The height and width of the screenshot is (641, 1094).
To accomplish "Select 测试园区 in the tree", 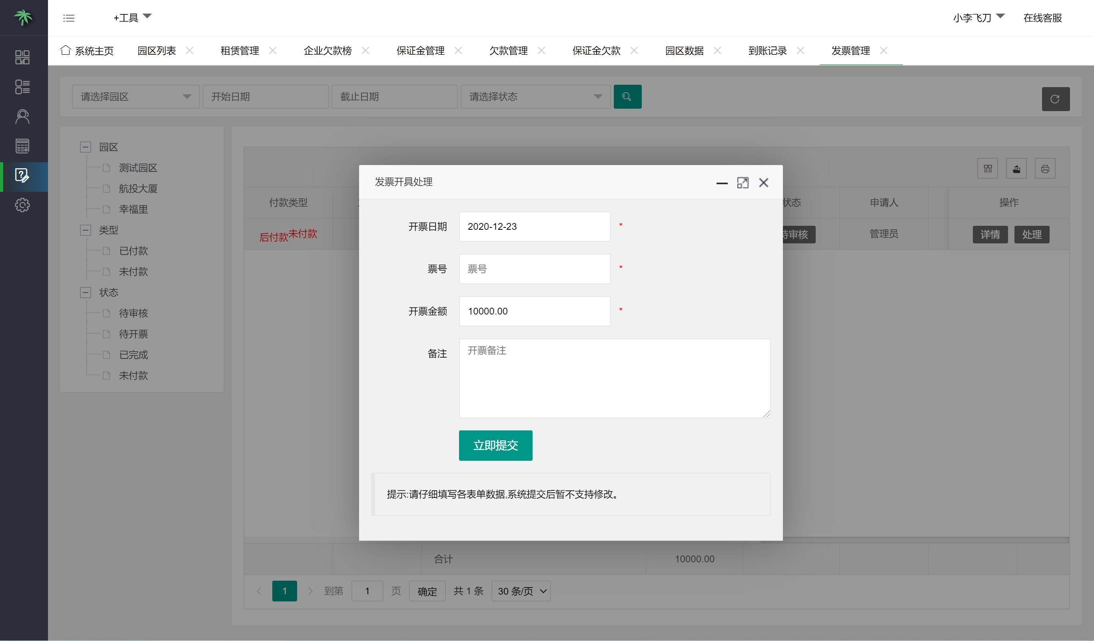I will tap(138, 167).
